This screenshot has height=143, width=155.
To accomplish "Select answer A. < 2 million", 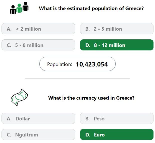I will pyautogui.click(x=38, y=29).
